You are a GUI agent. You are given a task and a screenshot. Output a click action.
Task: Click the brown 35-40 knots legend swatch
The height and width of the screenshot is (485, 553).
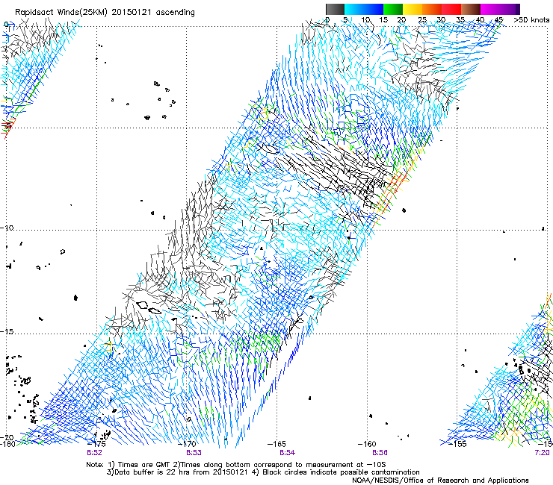tap(471, 9)
